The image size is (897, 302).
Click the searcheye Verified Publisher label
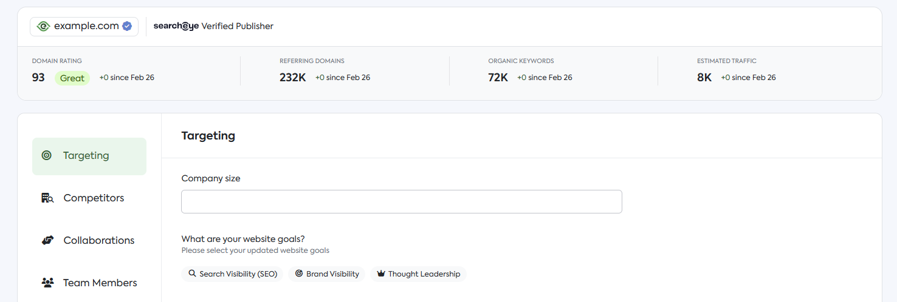tap(213, 26)
